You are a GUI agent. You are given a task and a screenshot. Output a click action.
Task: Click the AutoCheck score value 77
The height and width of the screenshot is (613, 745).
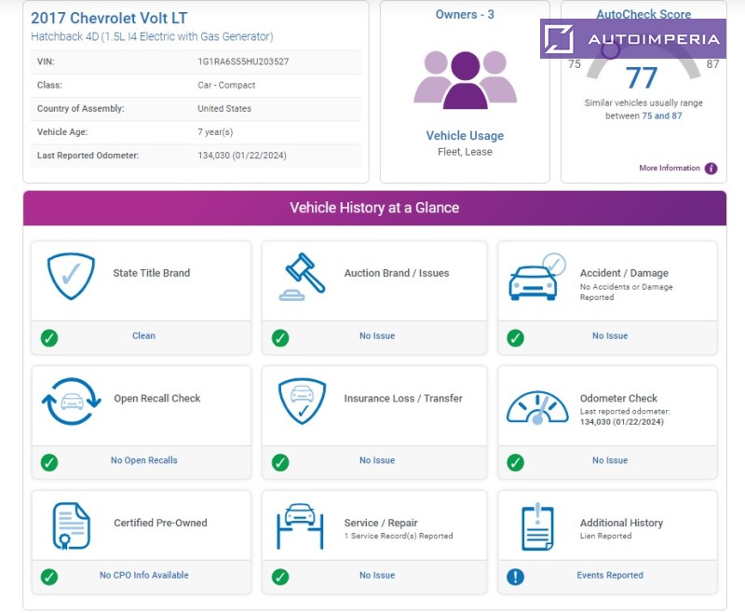642,78
